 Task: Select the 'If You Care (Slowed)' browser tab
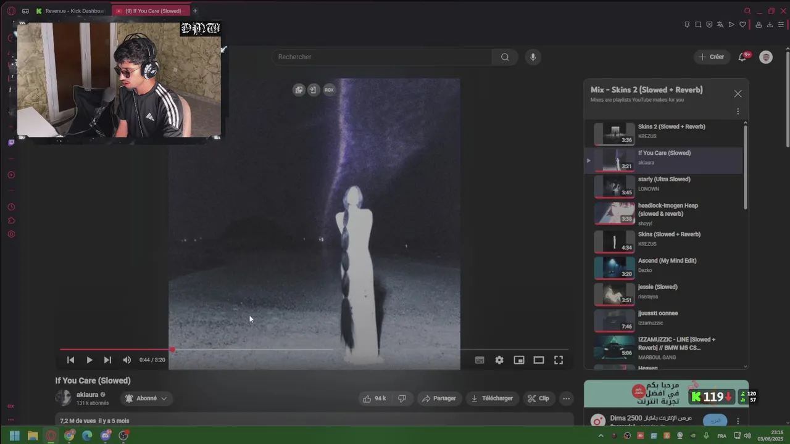click(x=150, y=10)
